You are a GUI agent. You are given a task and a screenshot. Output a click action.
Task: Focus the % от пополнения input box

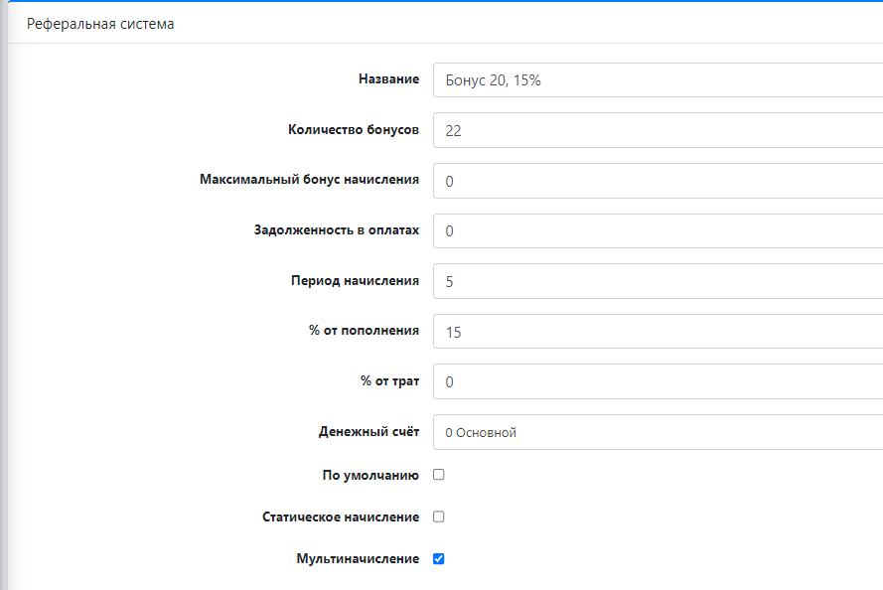click(x=656, y=332)
